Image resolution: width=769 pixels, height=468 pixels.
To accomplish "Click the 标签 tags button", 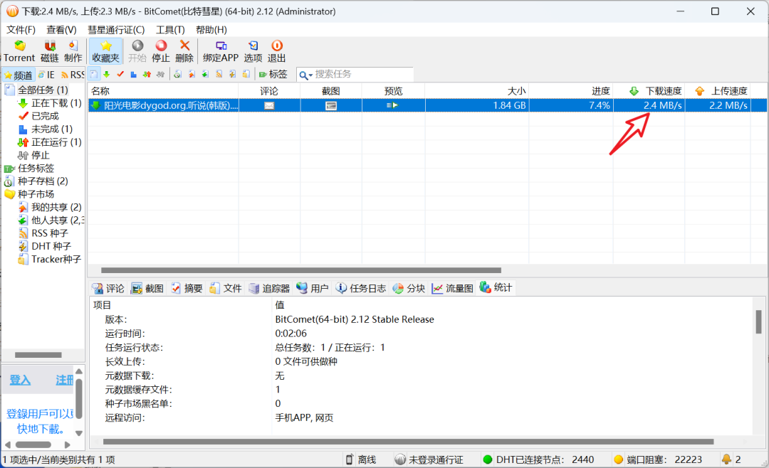I will [x=273, y=75].
